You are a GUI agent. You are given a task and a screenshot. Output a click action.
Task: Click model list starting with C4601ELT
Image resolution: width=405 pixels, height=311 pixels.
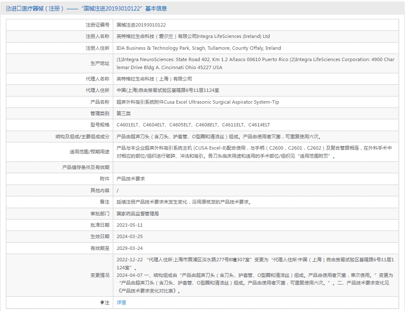[193, 125]
